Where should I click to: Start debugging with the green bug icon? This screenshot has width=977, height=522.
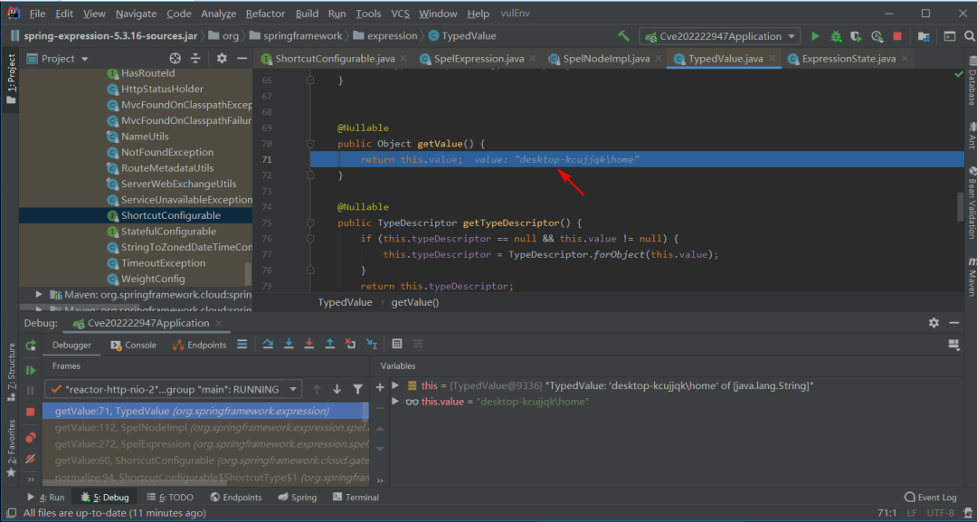(836, 36)
